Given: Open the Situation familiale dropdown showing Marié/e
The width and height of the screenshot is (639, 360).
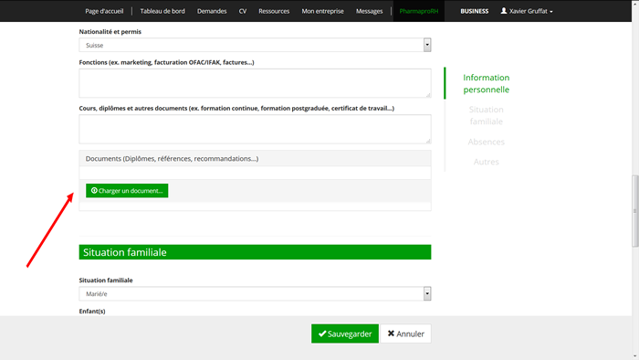Looking at the screenshot, I should click(x=255, y=293).
